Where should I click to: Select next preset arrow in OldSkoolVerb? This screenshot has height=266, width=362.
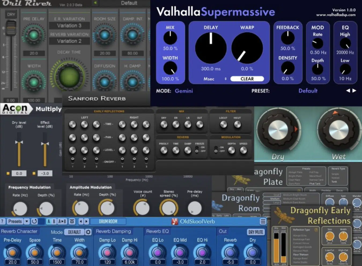pyautogui.click(x=86, y=221)
